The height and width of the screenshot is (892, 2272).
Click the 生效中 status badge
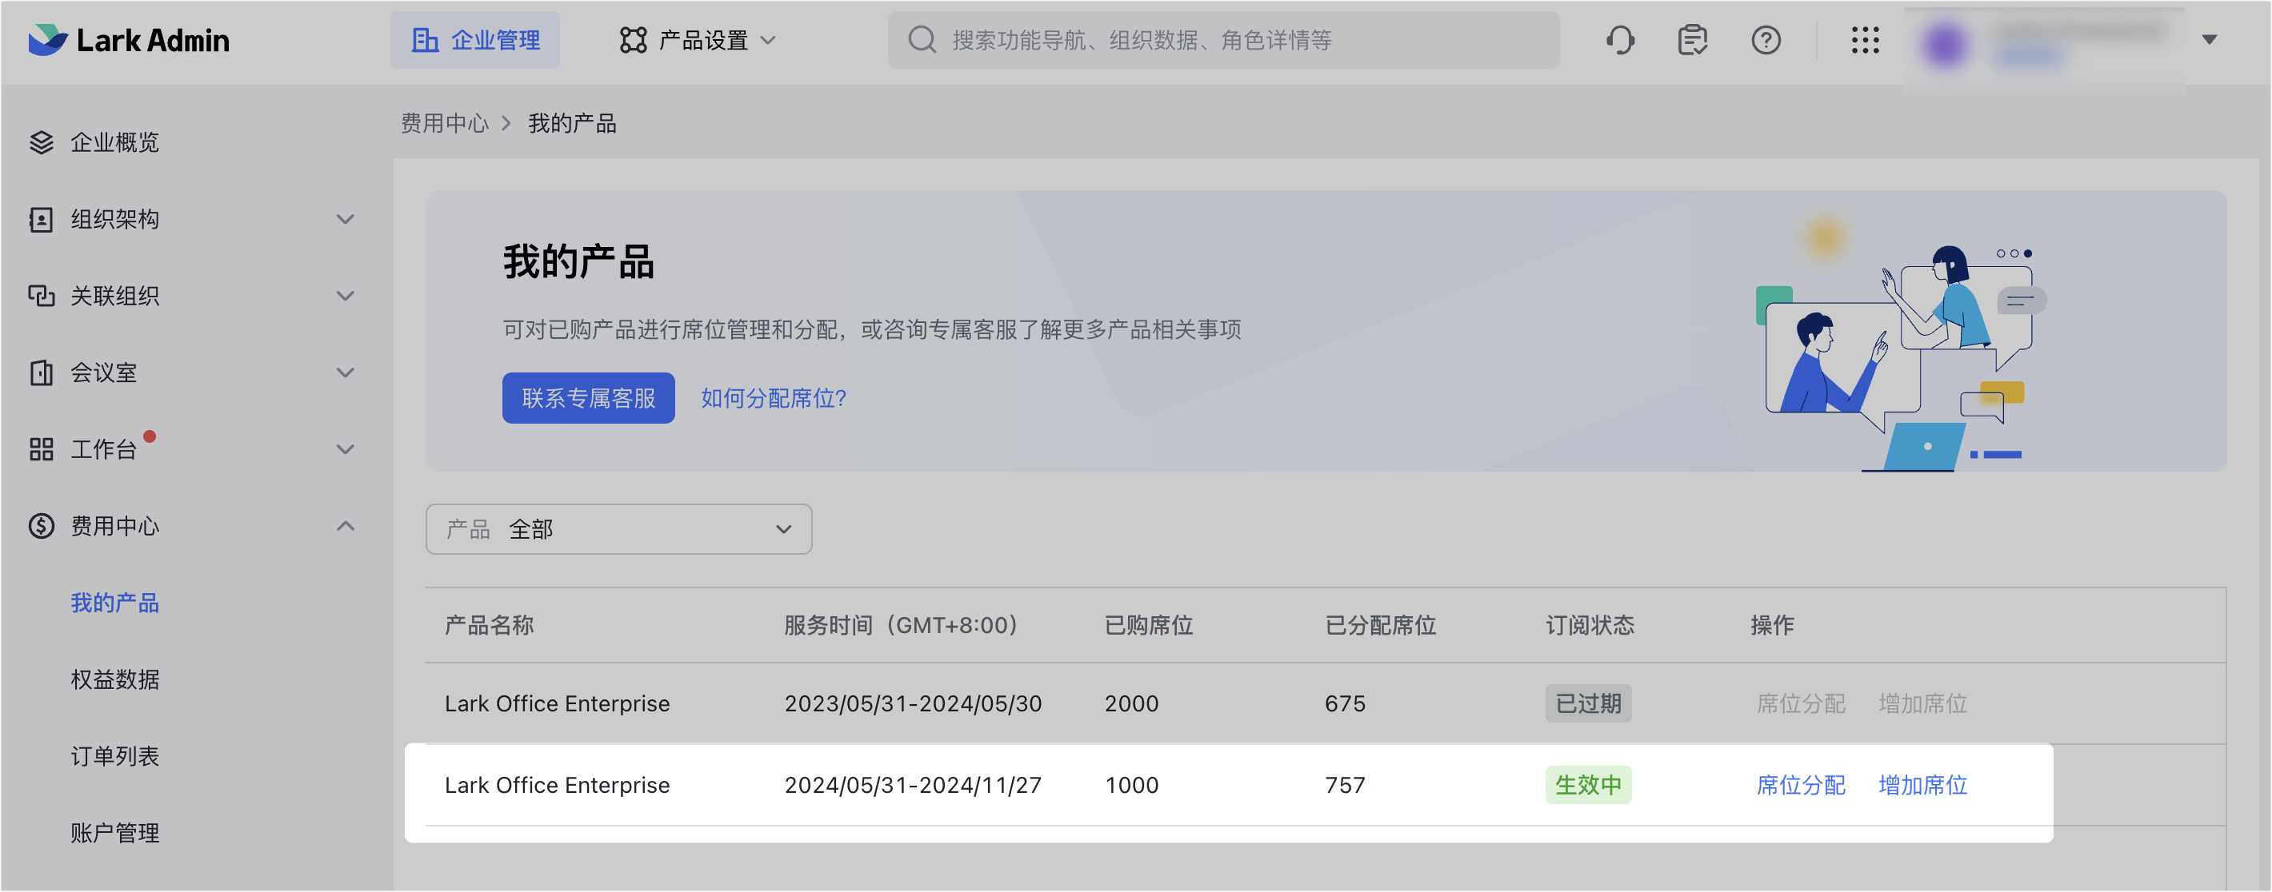click(1587, 784)
